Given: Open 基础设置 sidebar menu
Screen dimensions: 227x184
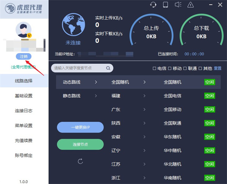Looking at the screenshot, I should coord(24,96).
